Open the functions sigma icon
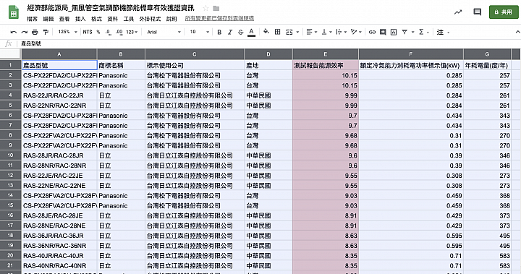 (x=421, y=33)
